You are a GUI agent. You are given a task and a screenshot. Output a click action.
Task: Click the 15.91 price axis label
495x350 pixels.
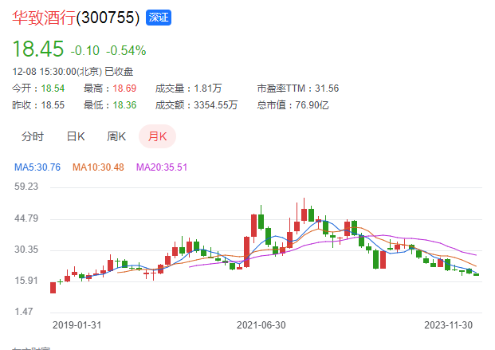click(26, 281)
